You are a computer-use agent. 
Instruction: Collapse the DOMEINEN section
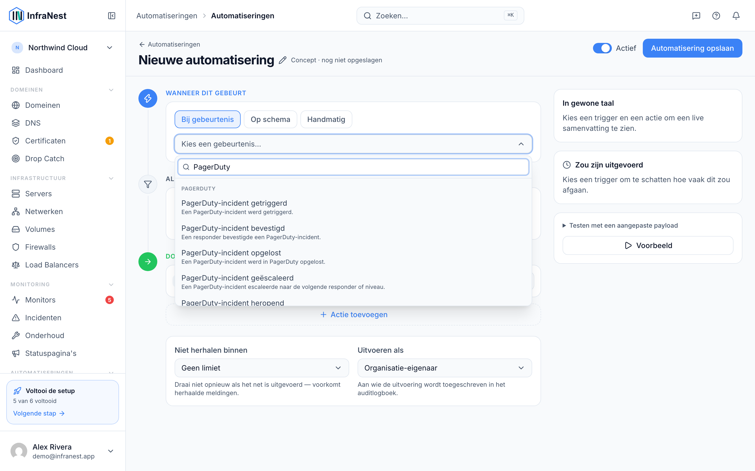tap(111, 90)
